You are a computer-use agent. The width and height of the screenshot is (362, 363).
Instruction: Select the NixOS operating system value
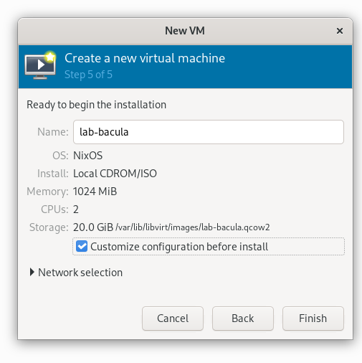[88, 156]
